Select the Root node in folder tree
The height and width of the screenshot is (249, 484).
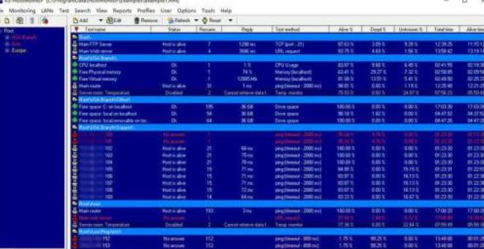tap(9, 31)
